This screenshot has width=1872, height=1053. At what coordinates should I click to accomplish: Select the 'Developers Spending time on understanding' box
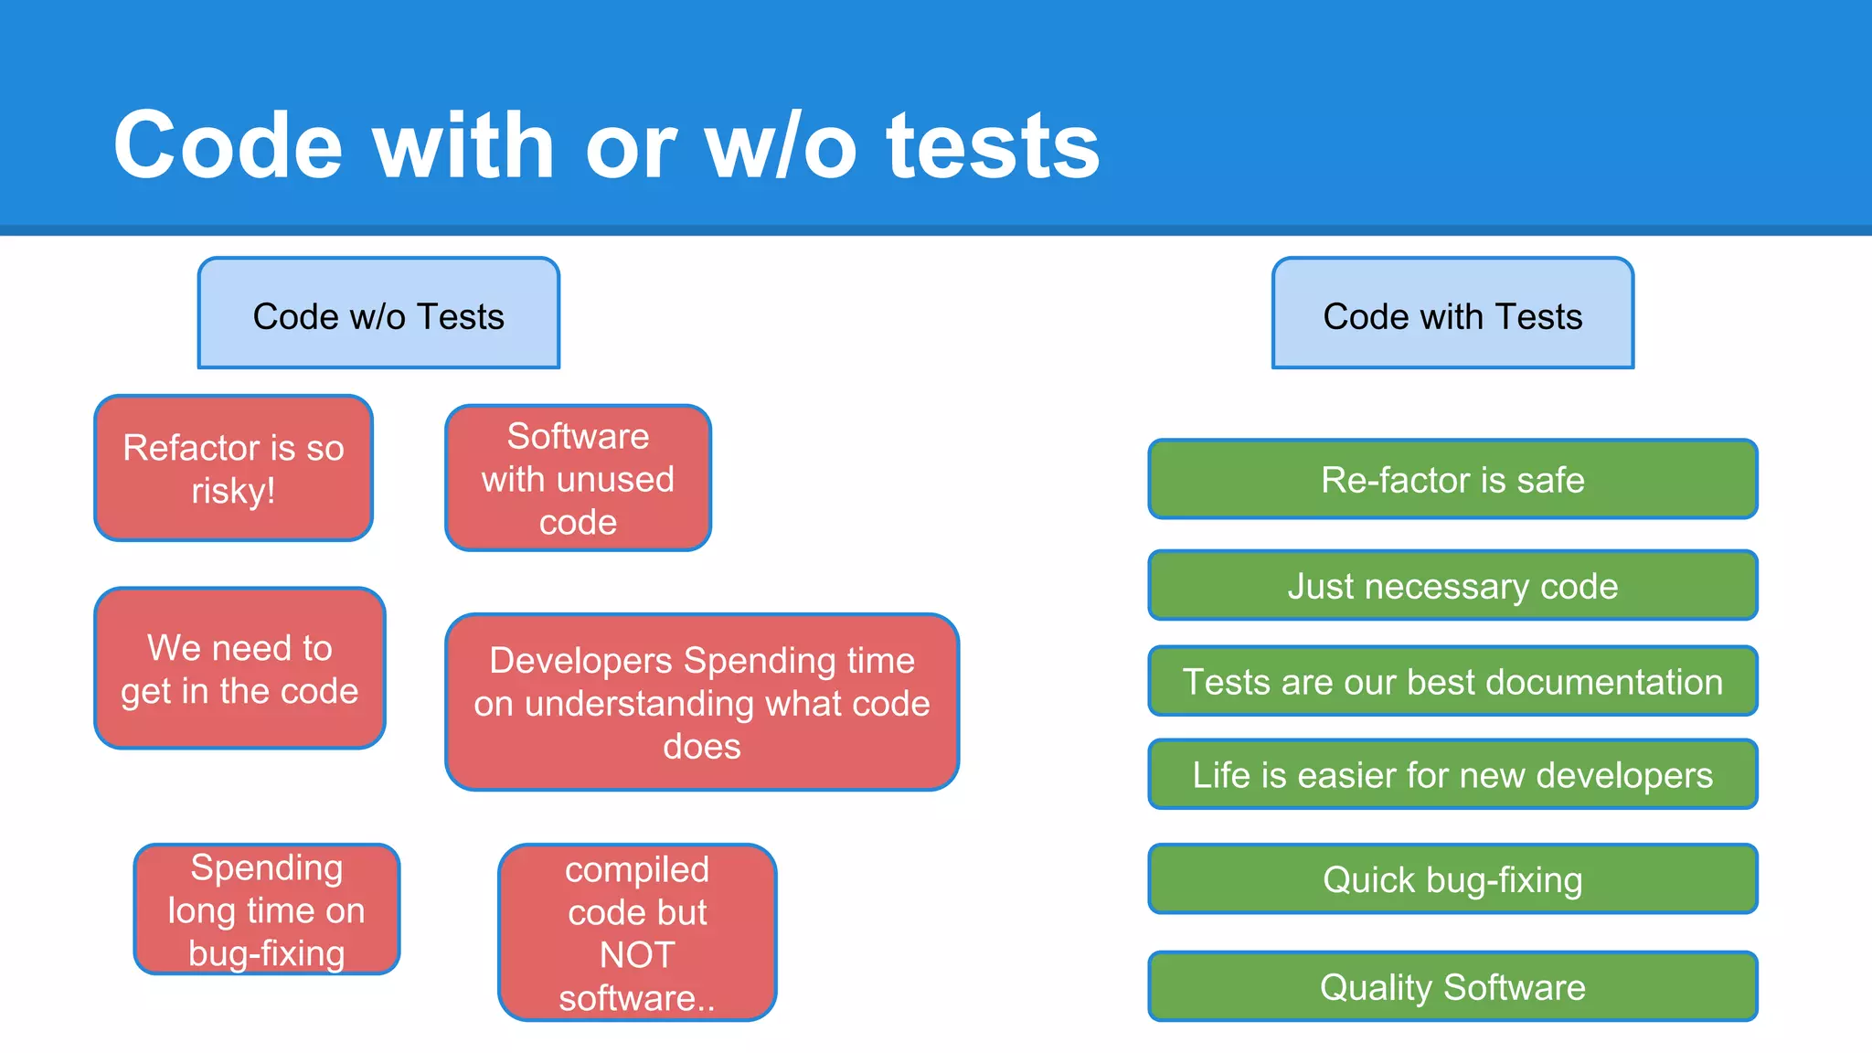[x=702, y=702]
